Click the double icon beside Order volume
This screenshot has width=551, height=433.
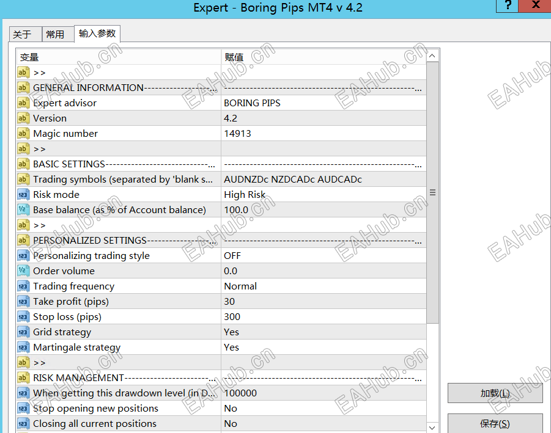point(23,271)
